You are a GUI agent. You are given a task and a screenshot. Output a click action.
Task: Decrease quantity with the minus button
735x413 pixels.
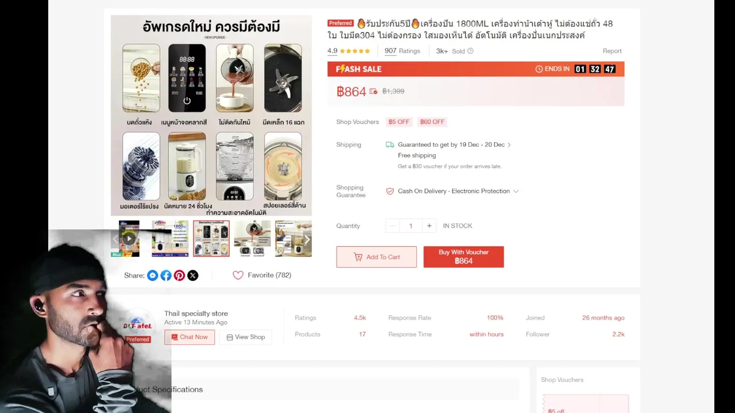tap(393, 226)
